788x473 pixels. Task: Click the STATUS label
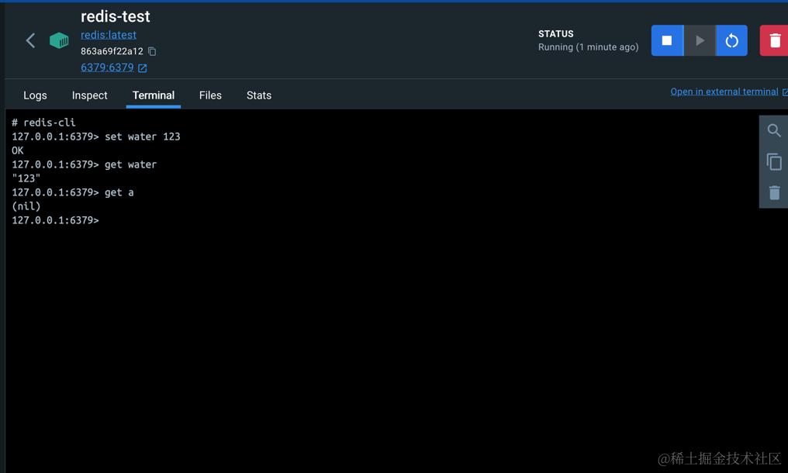coord(555,33)
